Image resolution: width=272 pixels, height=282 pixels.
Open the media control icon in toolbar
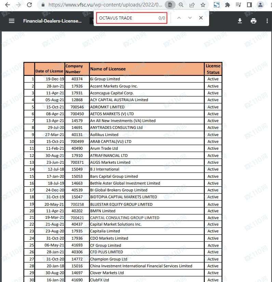tap(239, 5)
